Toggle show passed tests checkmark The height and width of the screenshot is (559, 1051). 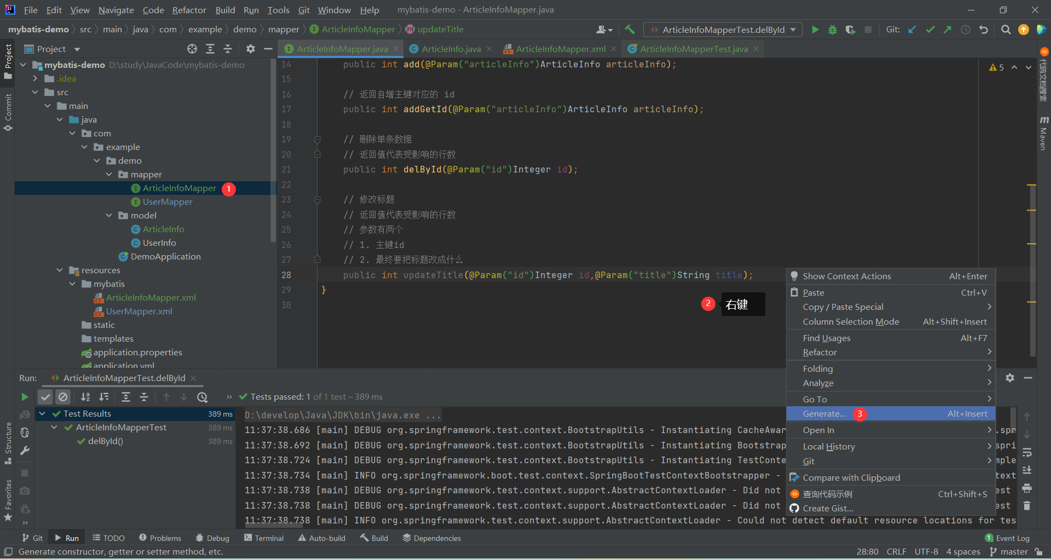coord(45,397)
